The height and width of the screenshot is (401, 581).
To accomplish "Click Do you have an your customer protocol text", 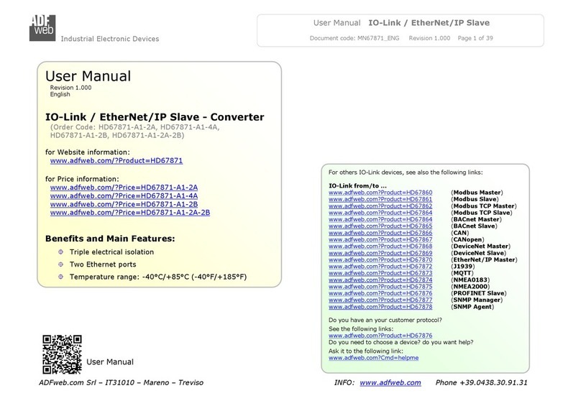I will [x=385, y=320].
